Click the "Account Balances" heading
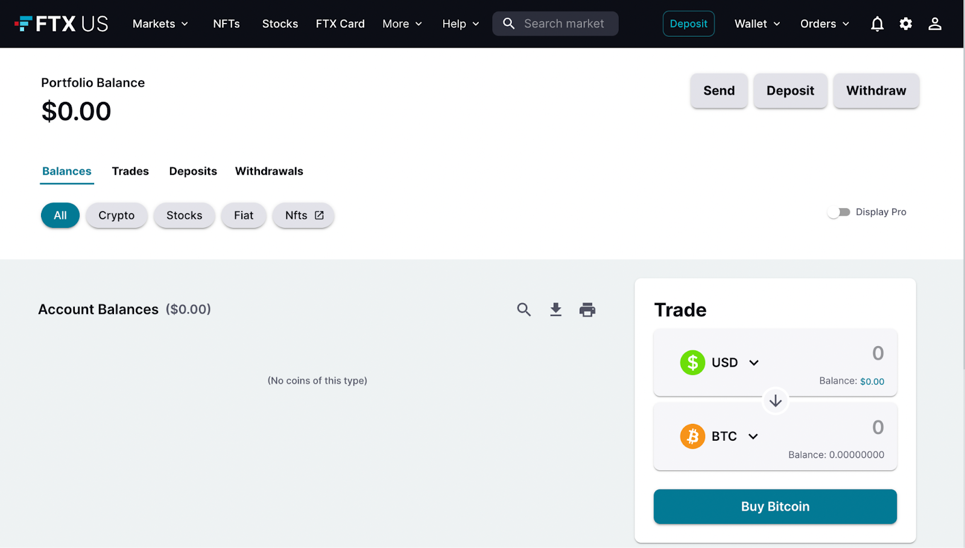965x548 pixels. pyautogui.click(x=98, y=309)
